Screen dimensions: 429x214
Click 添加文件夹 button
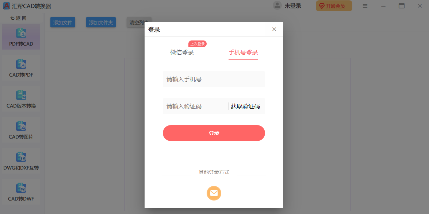(101, 22)
